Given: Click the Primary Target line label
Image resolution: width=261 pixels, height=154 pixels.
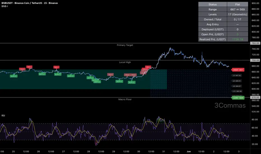Looking at the screenshot, I should click(125, 45).
